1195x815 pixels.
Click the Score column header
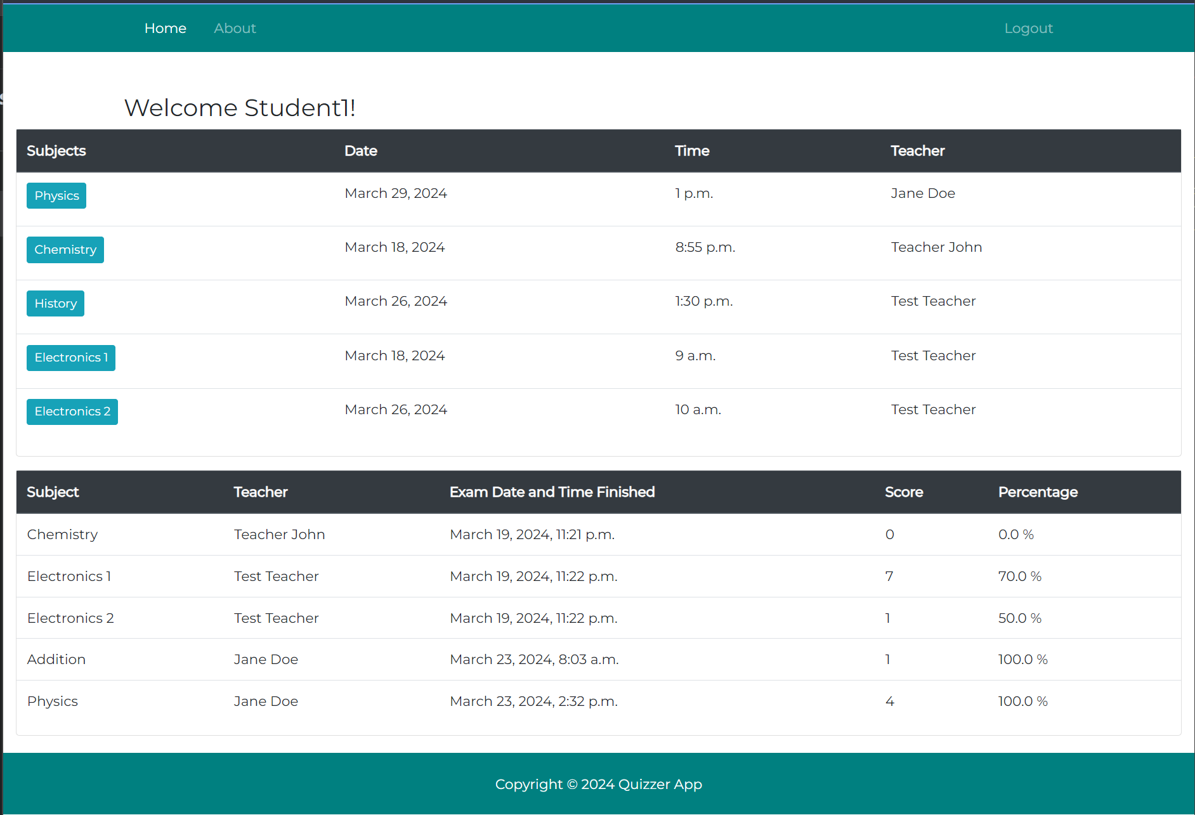(x=904, y=492)
